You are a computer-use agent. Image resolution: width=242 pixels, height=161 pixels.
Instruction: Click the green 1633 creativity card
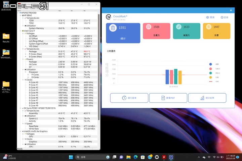[x=187, y=31]
